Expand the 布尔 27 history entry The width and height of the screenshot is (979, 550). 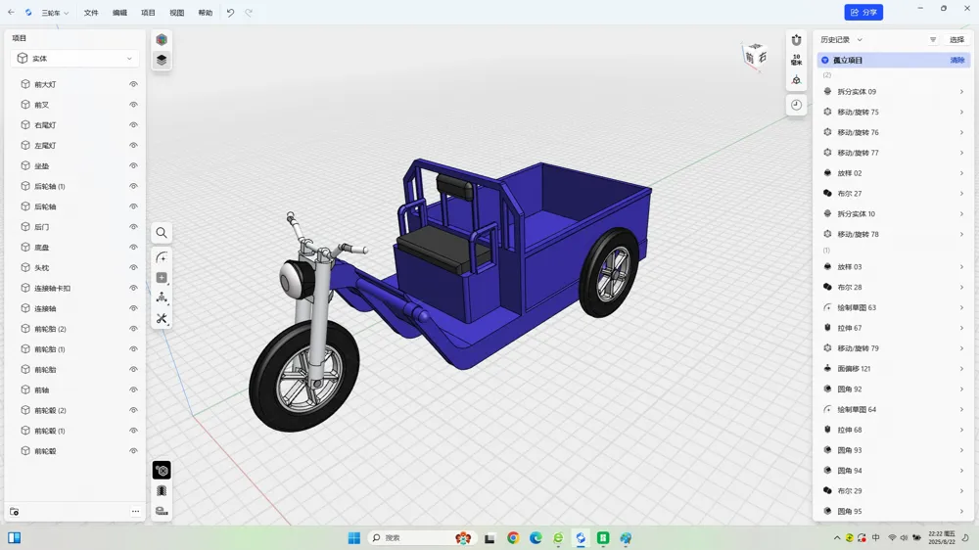(x=961, y=194)
